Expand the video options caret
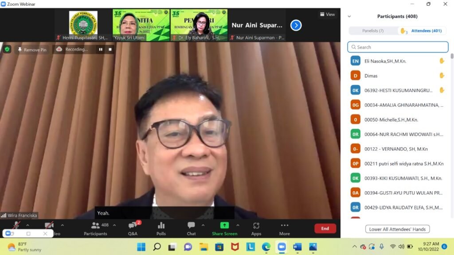The image size is (454, 255). click(x=62, y=225)
